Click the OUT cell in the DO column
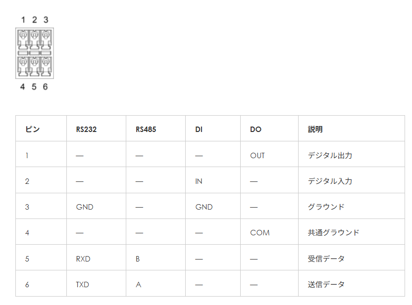412x305 pixels. pyautogui.click(x=257, y=155)
